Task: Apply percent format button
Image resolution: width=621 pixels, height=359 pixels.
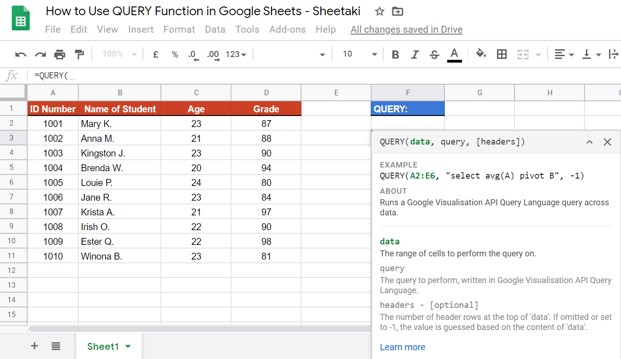Action: click(x=175, y=54)
